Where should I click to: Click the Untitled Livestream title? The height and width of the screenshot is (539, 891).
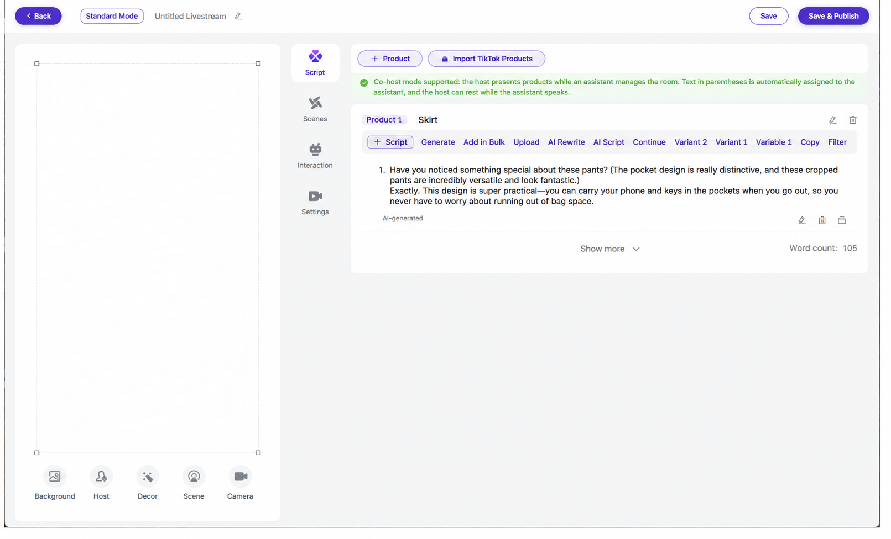tap(190, 16)
